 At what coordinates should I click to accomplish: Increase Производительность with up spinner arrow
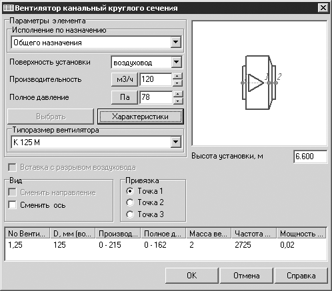pyautogui.click(x=177, y=76)
